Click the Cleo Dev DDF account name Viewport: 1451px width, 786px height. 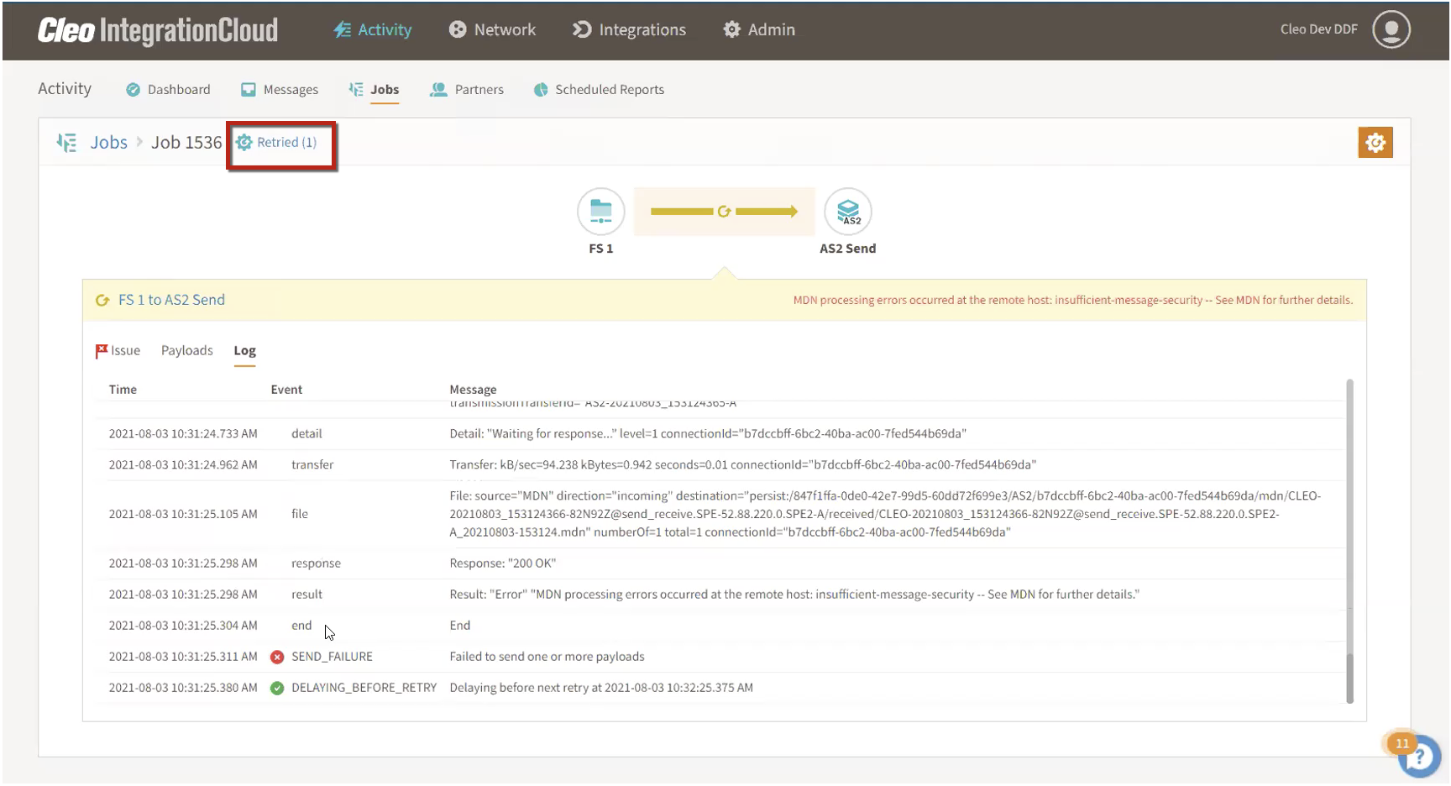click(x=1318, y=29)
